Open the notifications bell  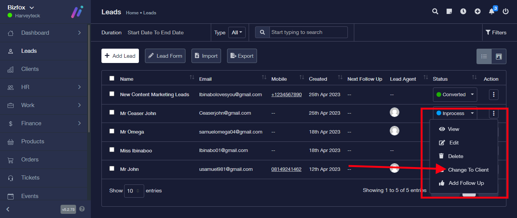(492, 11)
